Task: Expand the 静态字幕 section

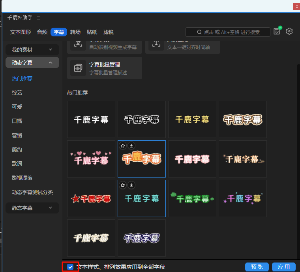Action: (32, 208)
